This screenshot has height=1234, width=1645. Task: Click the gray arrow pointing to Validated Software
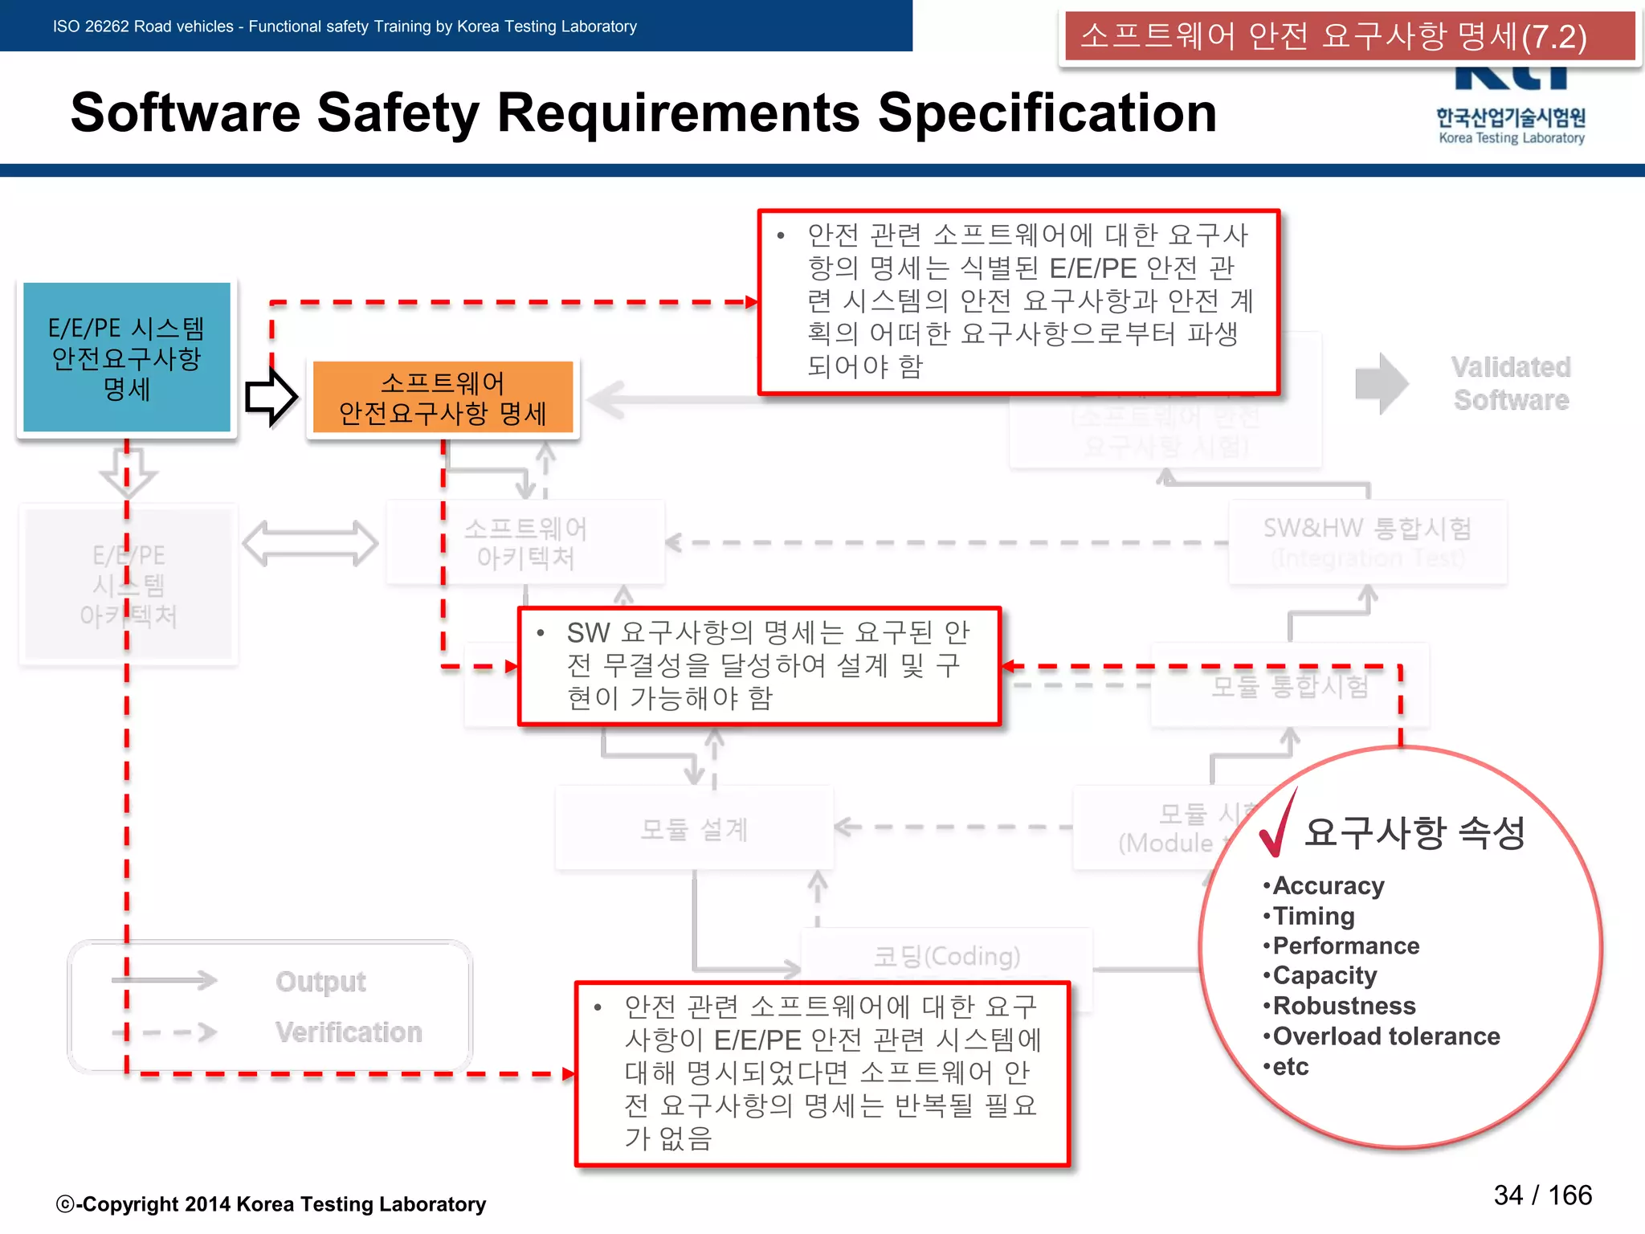point(1382,383)
